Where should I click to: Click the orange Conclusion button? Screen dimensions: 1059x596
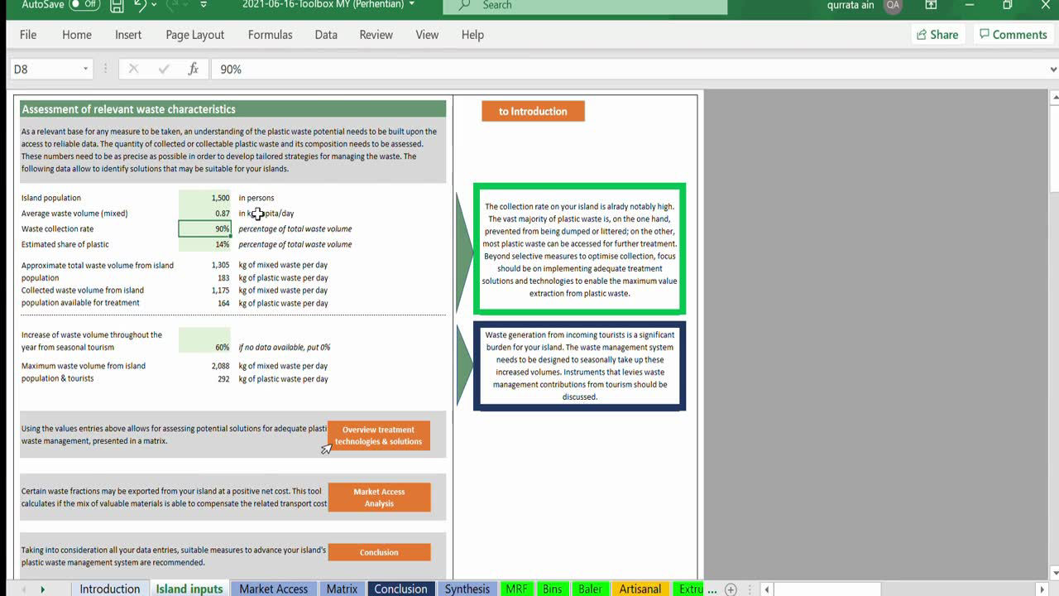(379, 552)
